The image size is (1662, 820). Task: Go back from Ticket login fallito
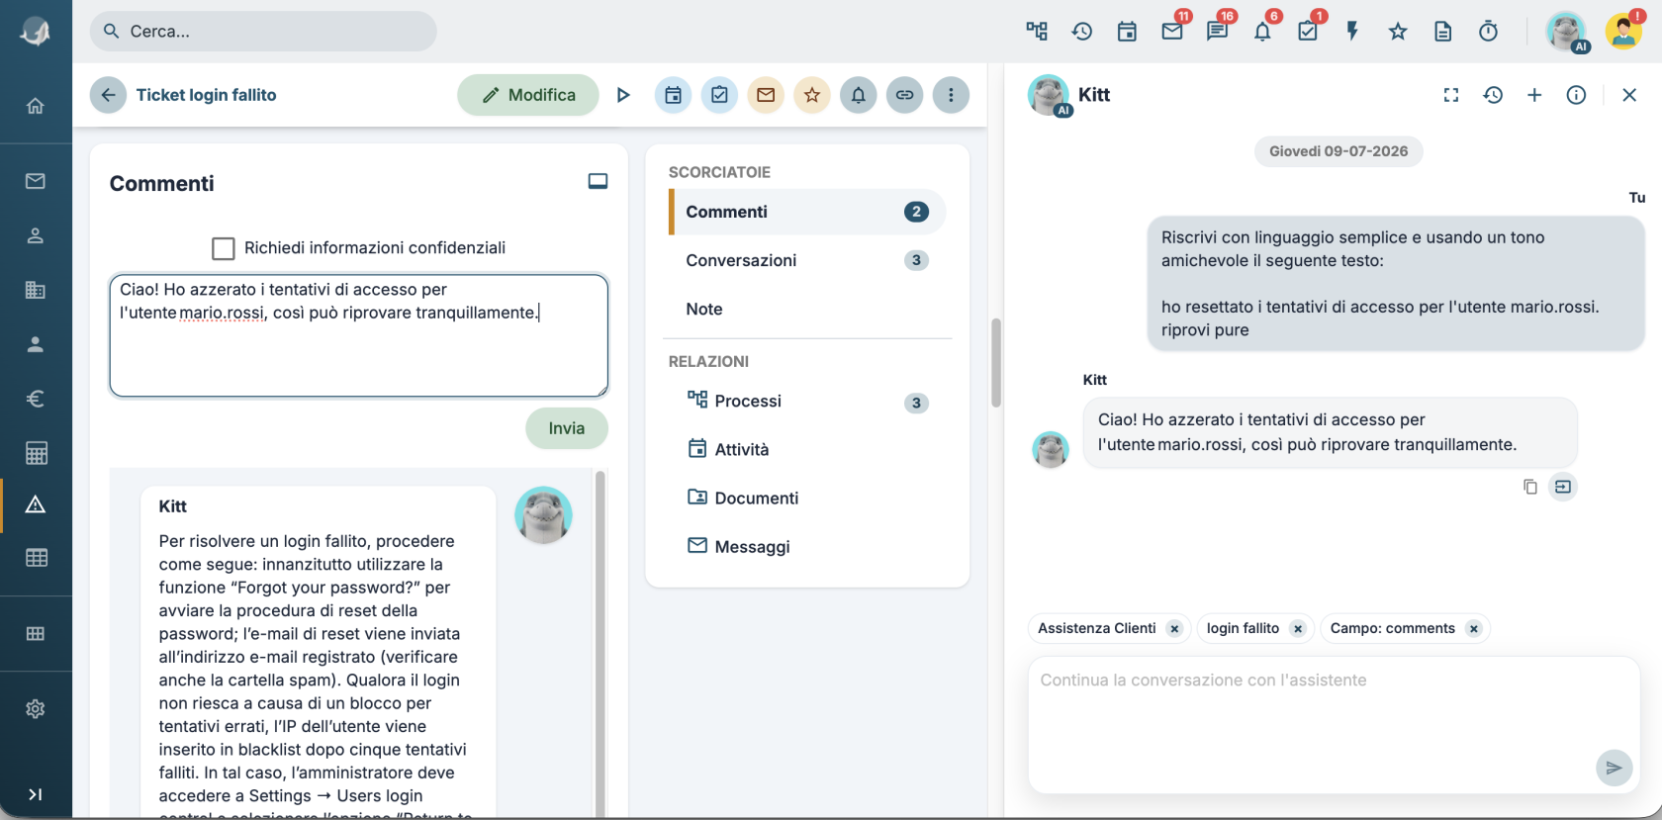click(x=108, y=95)
